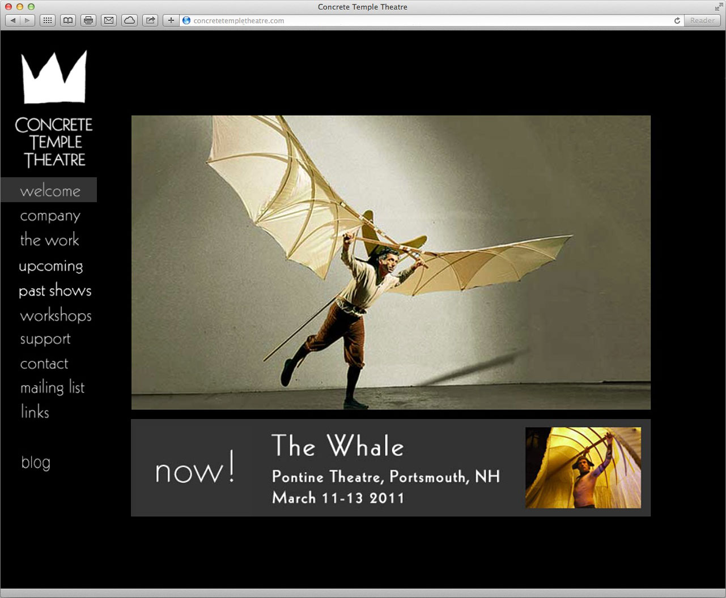This screenshot has width=726, height=598.
Task: Click the white crown logo
Action: coord(54,78)
